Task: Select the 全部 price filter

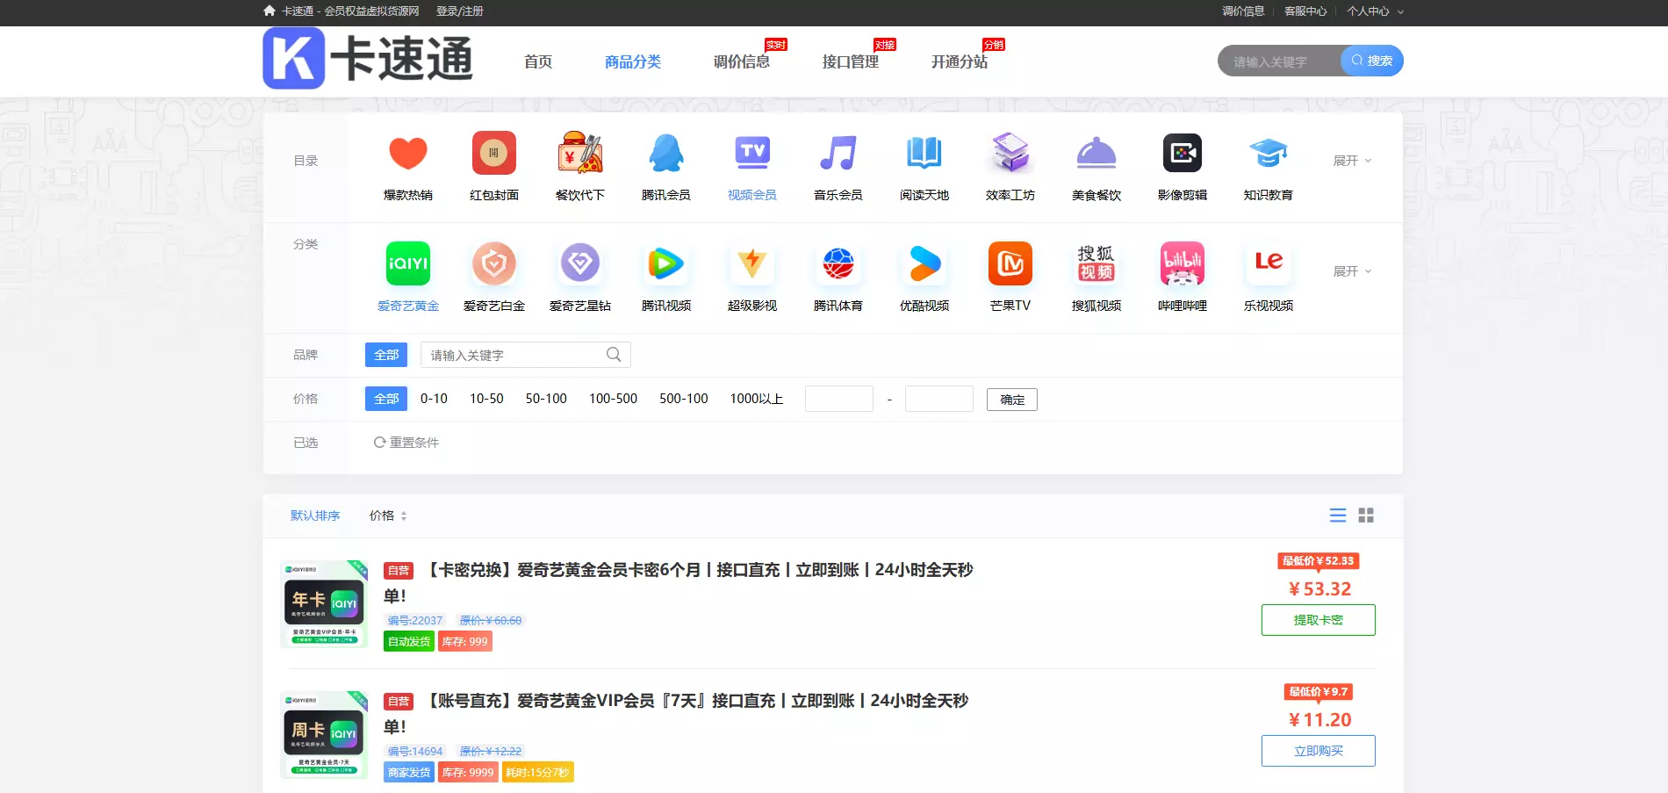Action: point(385,399)
